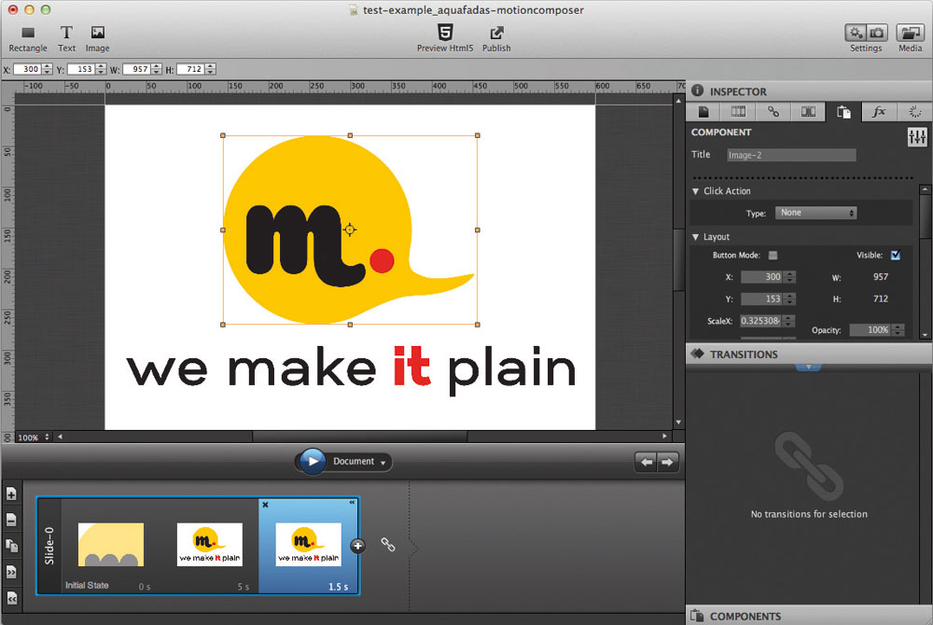Click the camera snapshot button
Image resolution: width=933 pixels, height=625 pixels.
(x=877, y=33)
